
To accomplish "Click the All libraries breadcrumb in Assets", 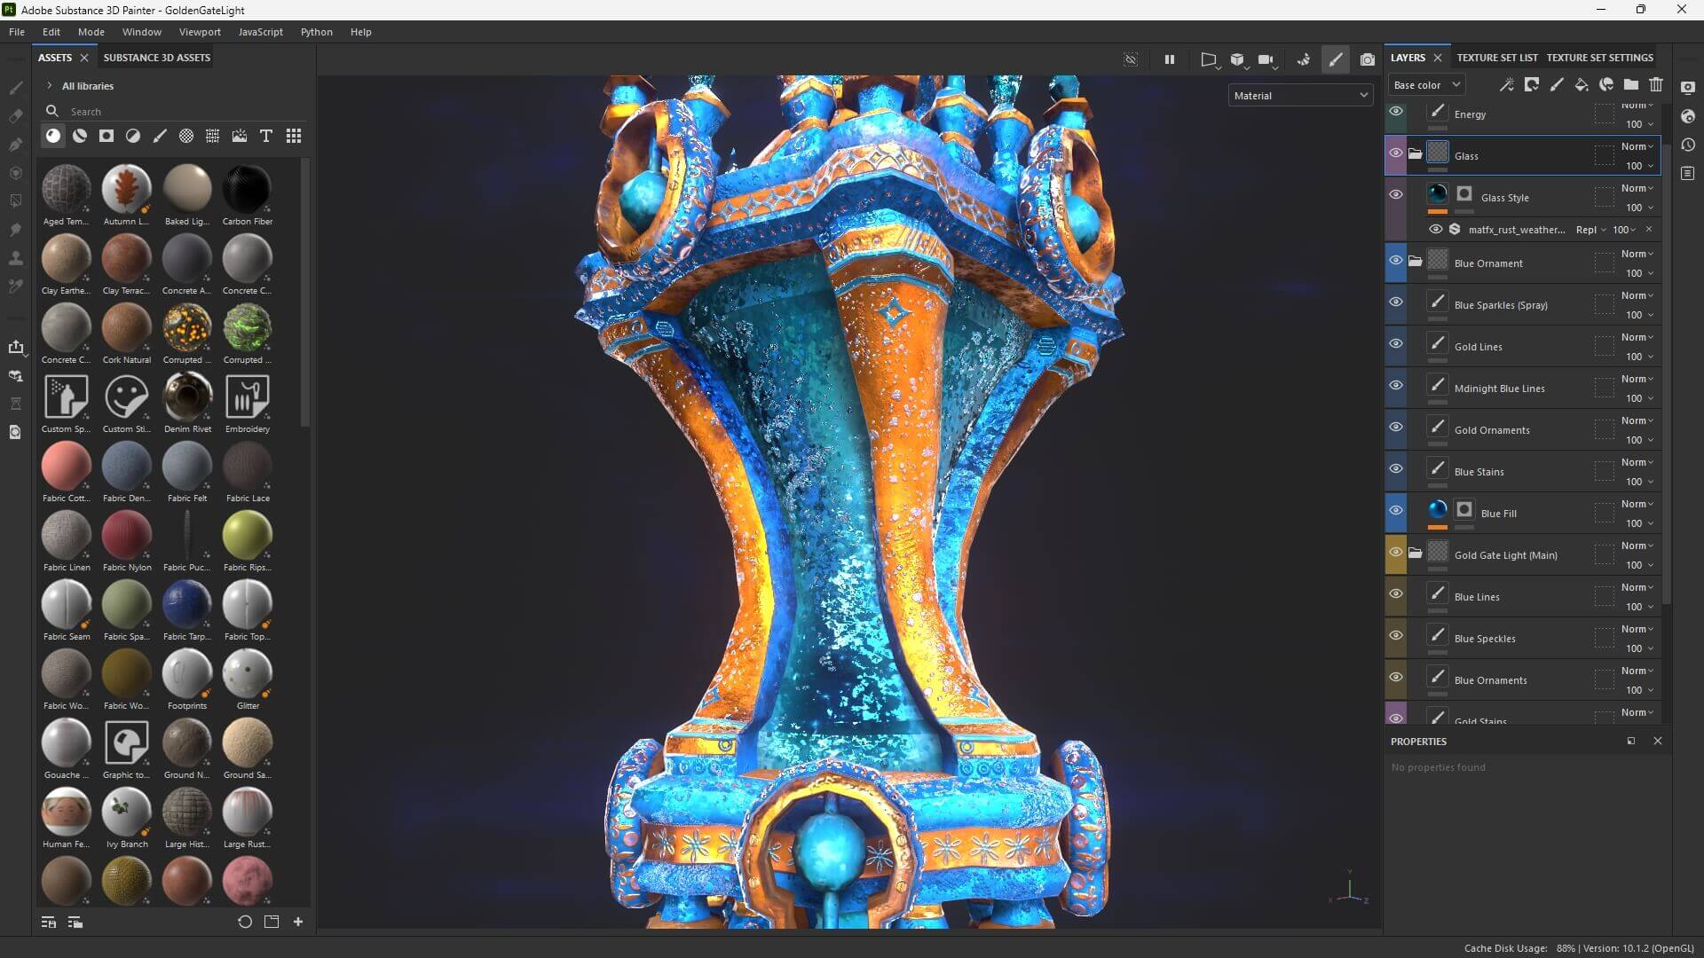I will [x=87, y=85].
